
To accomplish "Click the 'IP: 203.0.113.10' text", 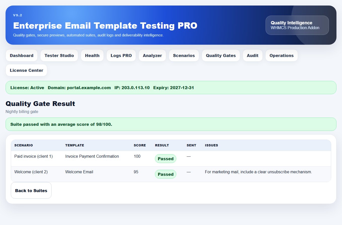I will pyautogui.click(x=132, y=88).
